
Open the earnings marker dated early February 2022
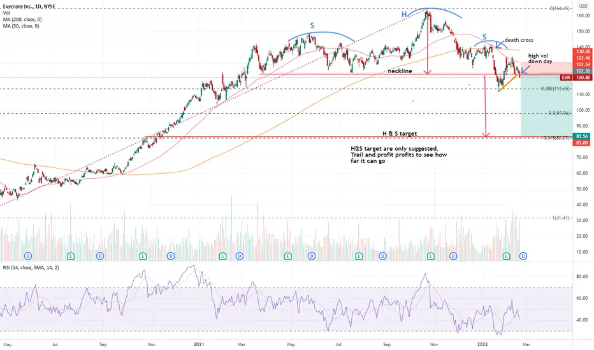(507, 256)
